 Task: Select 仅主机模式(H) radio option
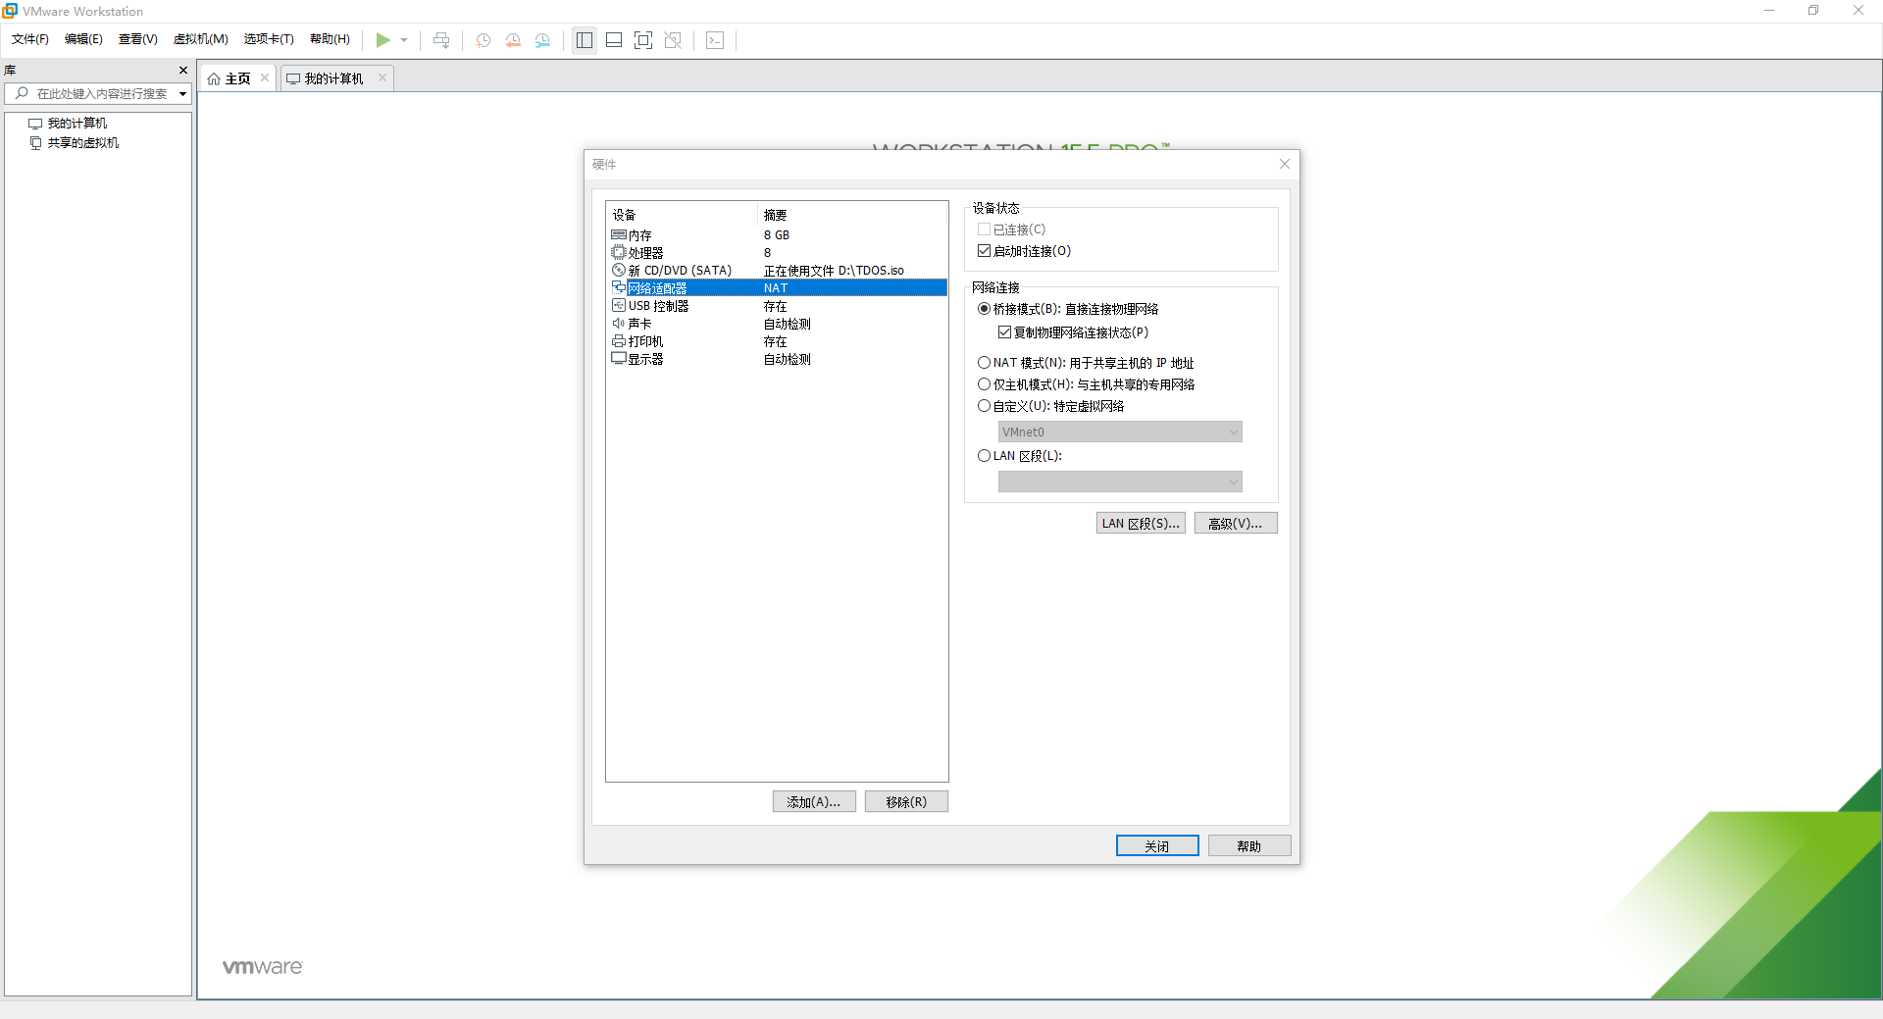(984, 384)
